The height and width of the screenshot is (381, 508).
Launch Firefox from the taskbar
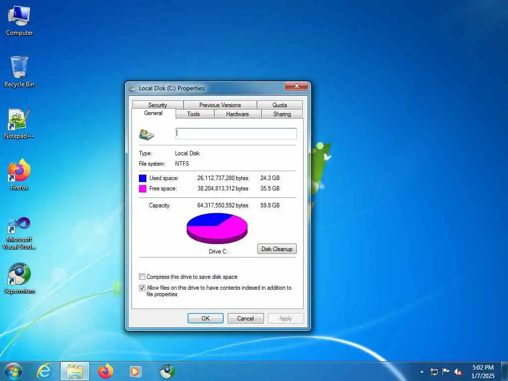click(106, 371)
